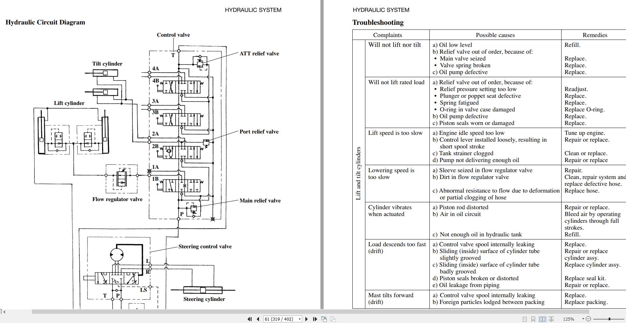The image size is (626, 323).
Task: Click the 'Troubleshooting' heading
Action: (378, 22)
